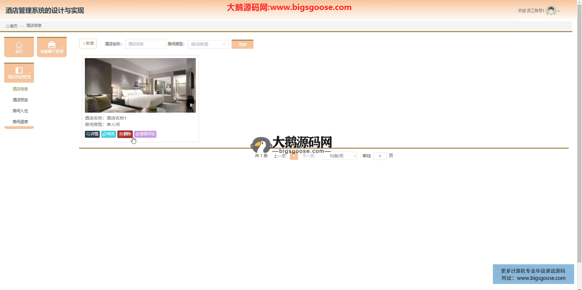Click into the 酒店名称 search field
Screen dimensions: 582x290
[x=145, y=44]
